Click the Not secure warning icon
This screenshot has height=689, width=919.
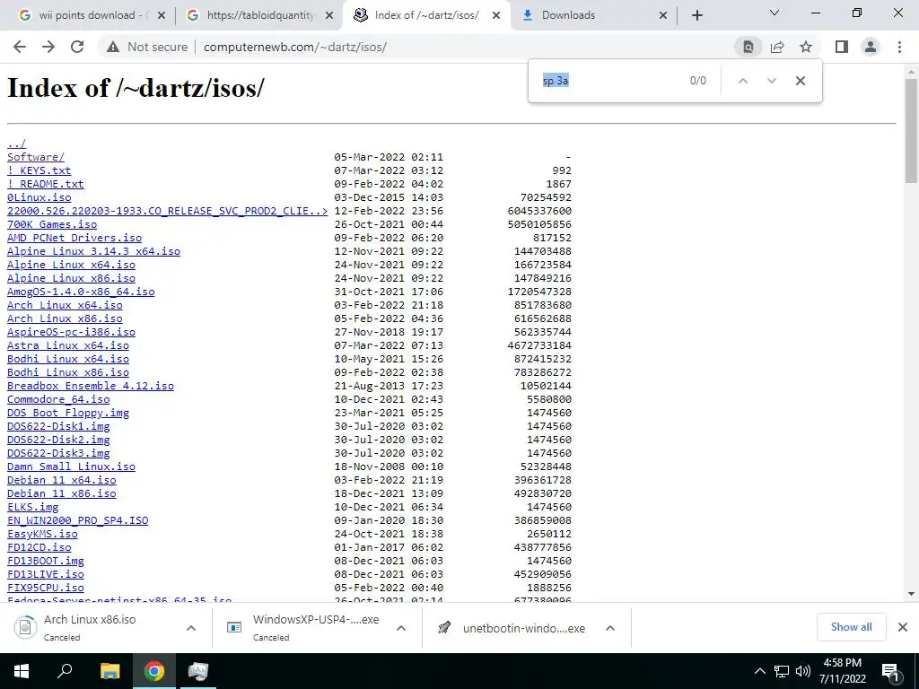113,47
